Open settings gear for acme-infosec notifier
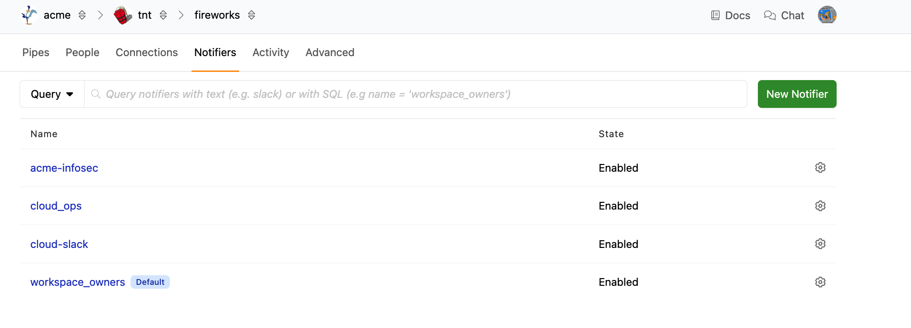911x328 pixels. [820, 168]
